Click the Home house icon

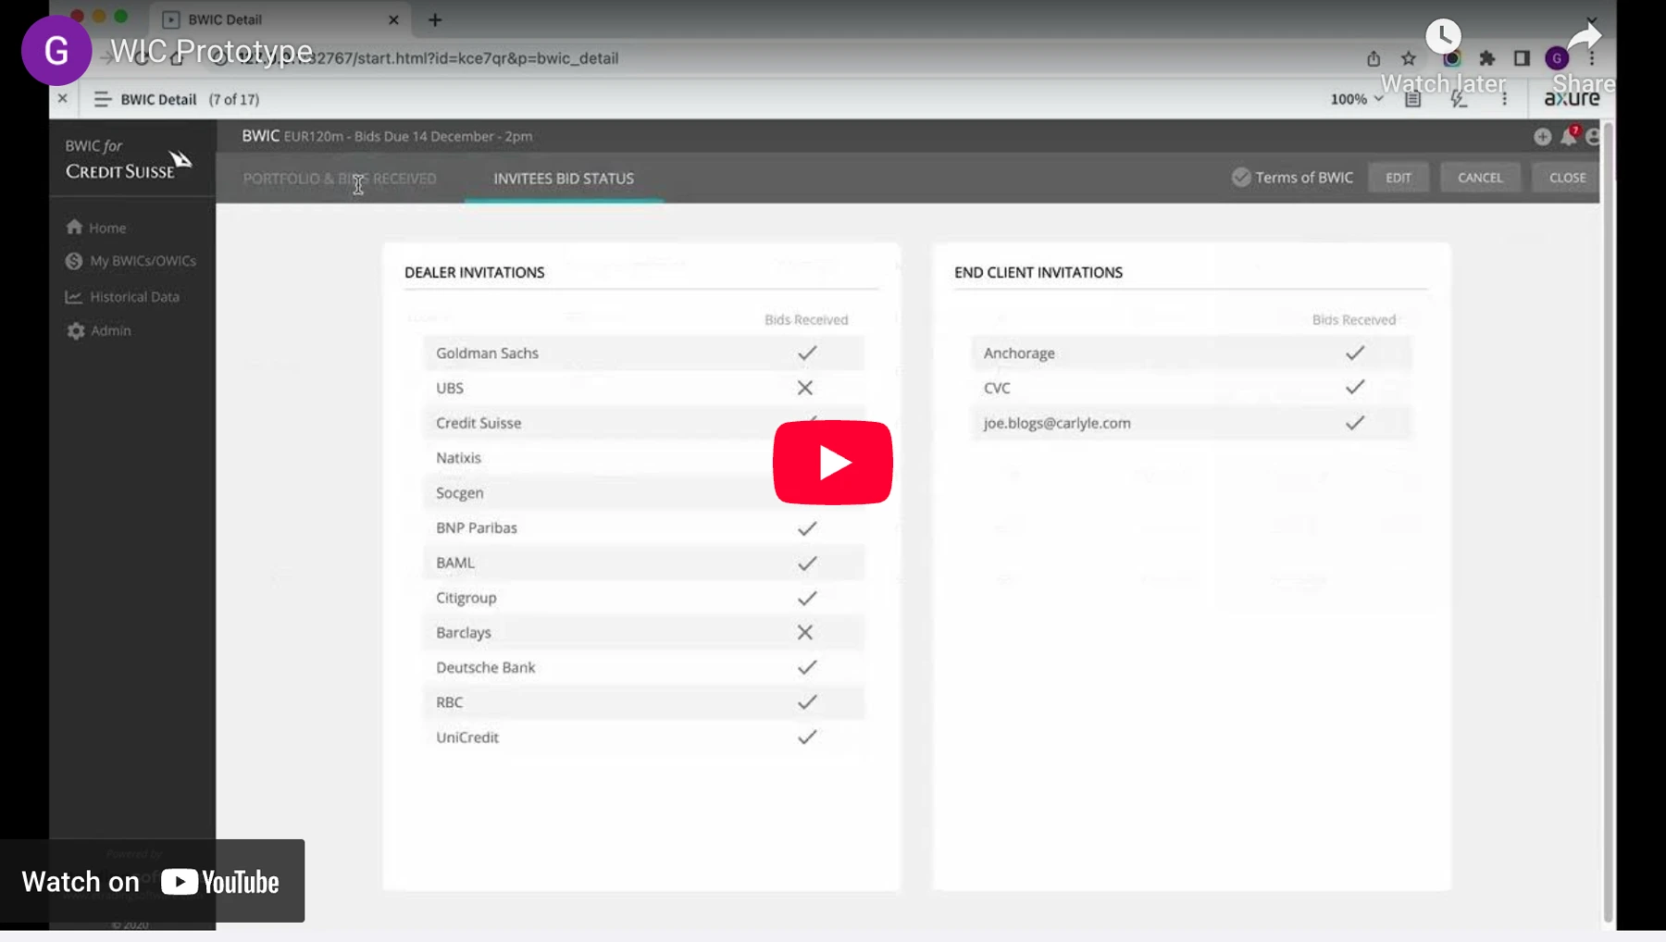(74, 227)
